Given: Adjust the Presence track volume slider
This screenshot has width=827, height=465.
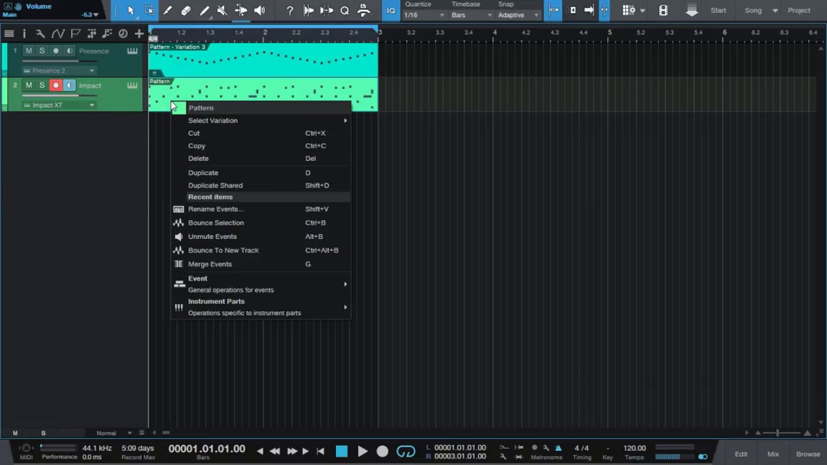Looking at the screenshot, I should (59, 61).
